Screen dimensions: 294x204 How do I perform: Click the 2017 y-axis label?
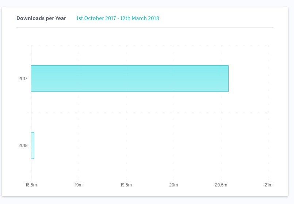click(23, 79)
